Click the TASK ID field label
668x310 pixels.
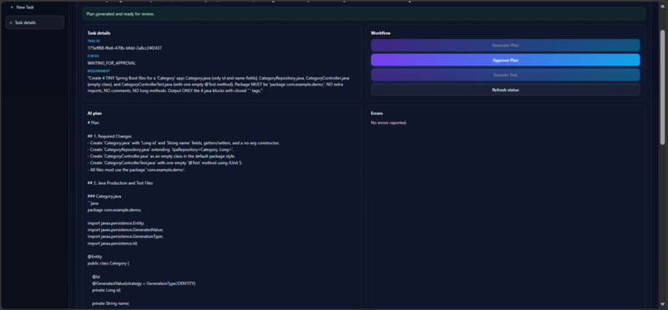click(94, 41)
